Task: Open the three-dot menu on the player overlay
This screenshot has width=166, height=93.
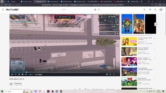Action: click(73, 17)
